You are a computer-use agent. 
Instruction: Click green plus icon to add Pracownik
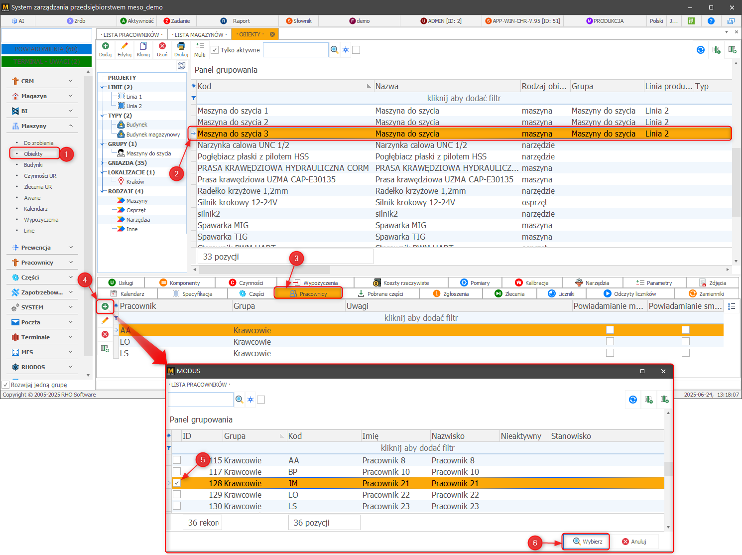(105, 306)
